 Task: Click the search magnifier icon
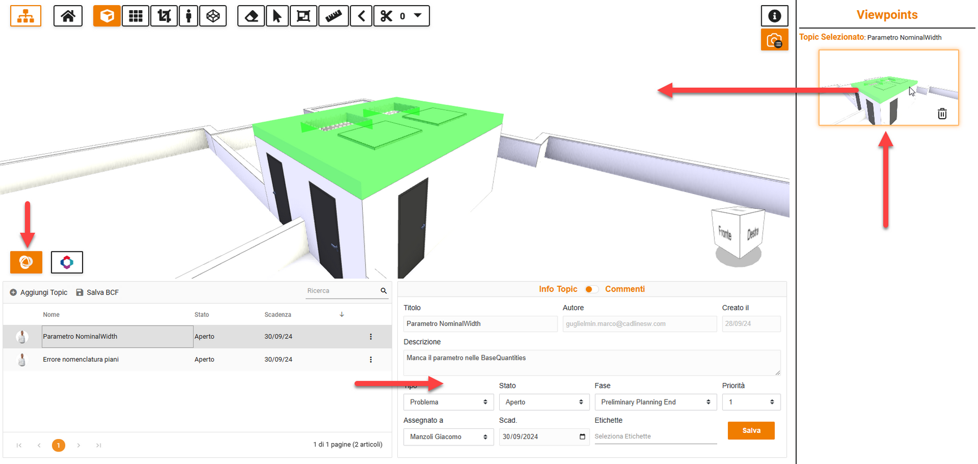click(383, 291)
